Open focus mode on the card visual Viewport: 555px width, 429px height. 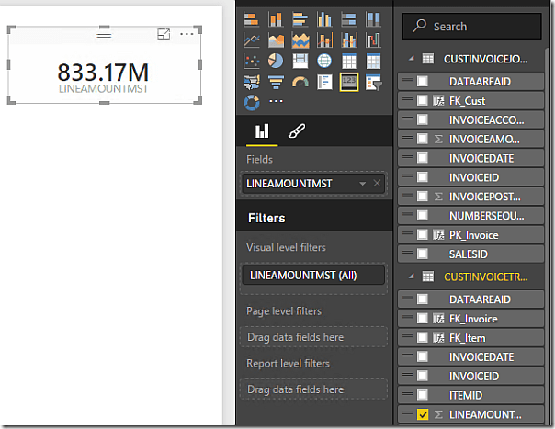[164, 34]
